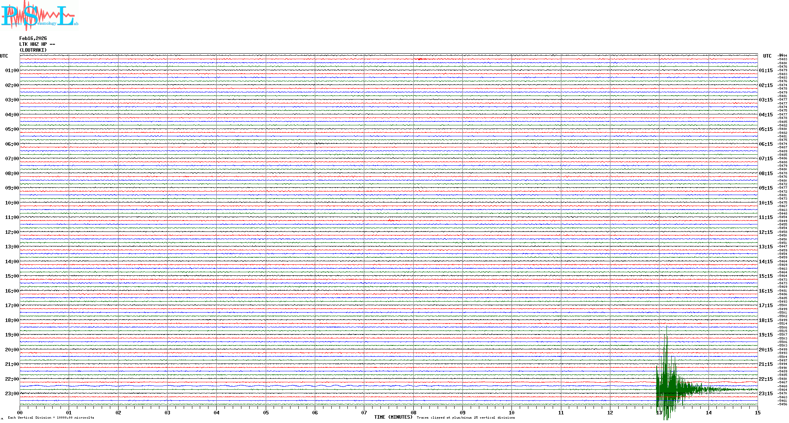Click the 12:00 hour label on left
The image size is (789, 423).
(12, 232)
